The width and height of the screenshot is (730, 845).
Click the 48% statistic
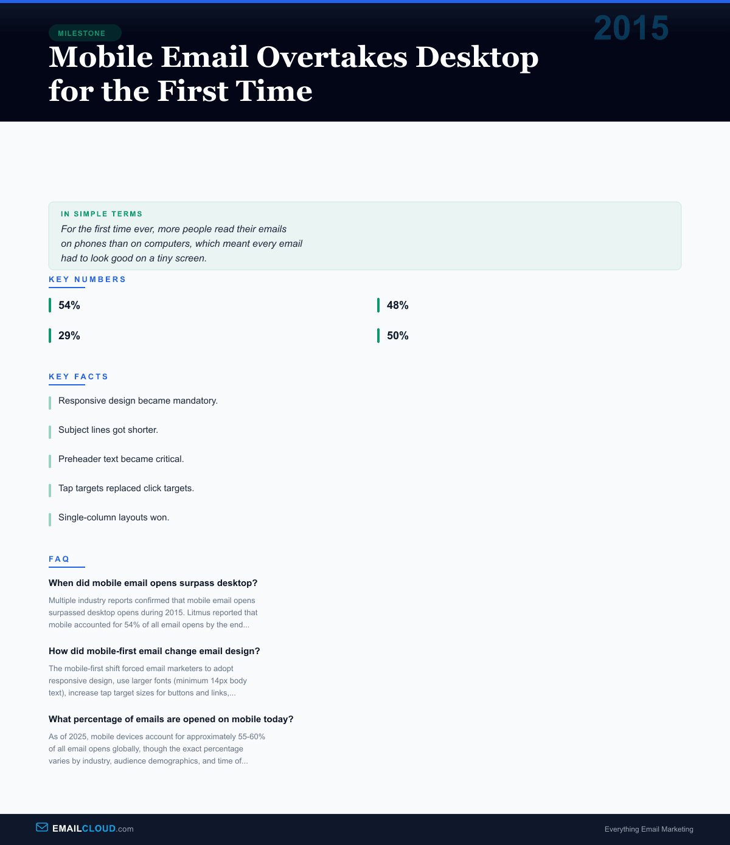(397, 305)
